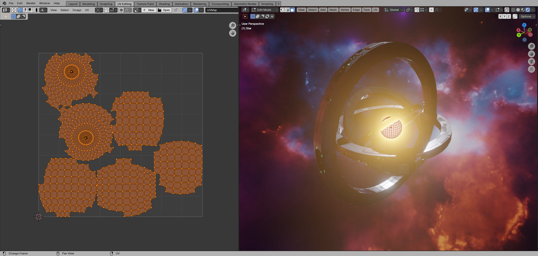Click camera view gizmo button
538x256 pixels.
tap(532, 62)
